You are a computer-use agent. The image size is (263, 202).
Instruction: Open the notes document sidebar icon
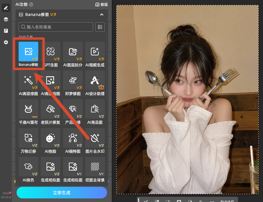pos(6,31)
